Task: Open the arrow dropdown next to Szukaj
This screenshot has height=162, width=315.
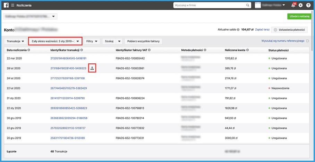Action: [x=119, y=41]
